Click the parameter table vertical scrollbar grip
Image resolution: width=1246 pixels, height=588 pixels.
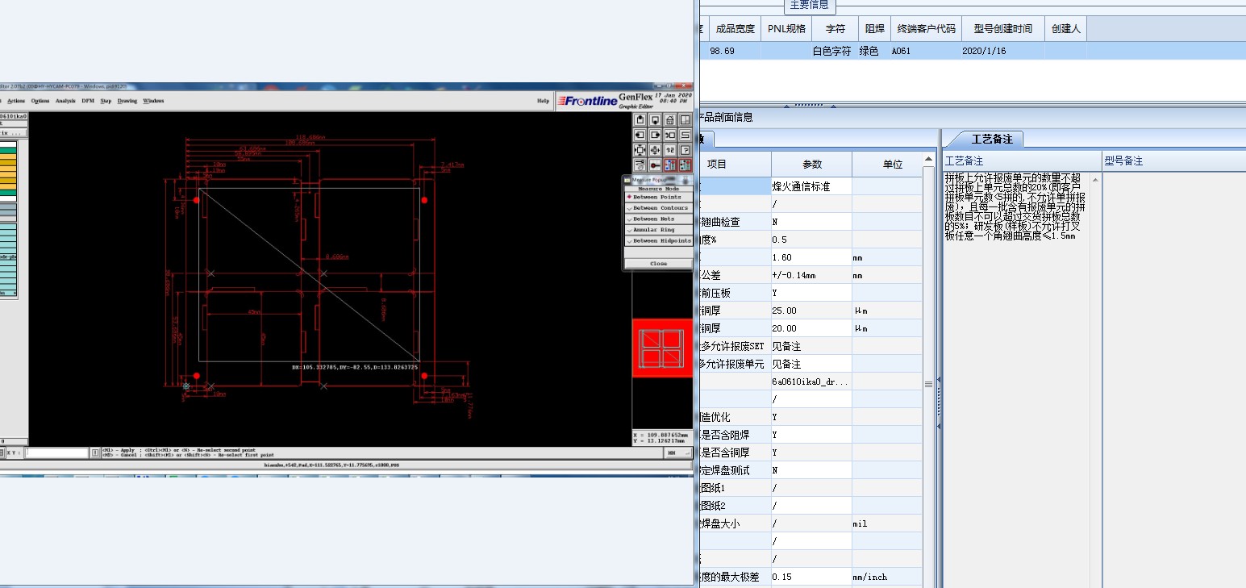coord(928,384)
